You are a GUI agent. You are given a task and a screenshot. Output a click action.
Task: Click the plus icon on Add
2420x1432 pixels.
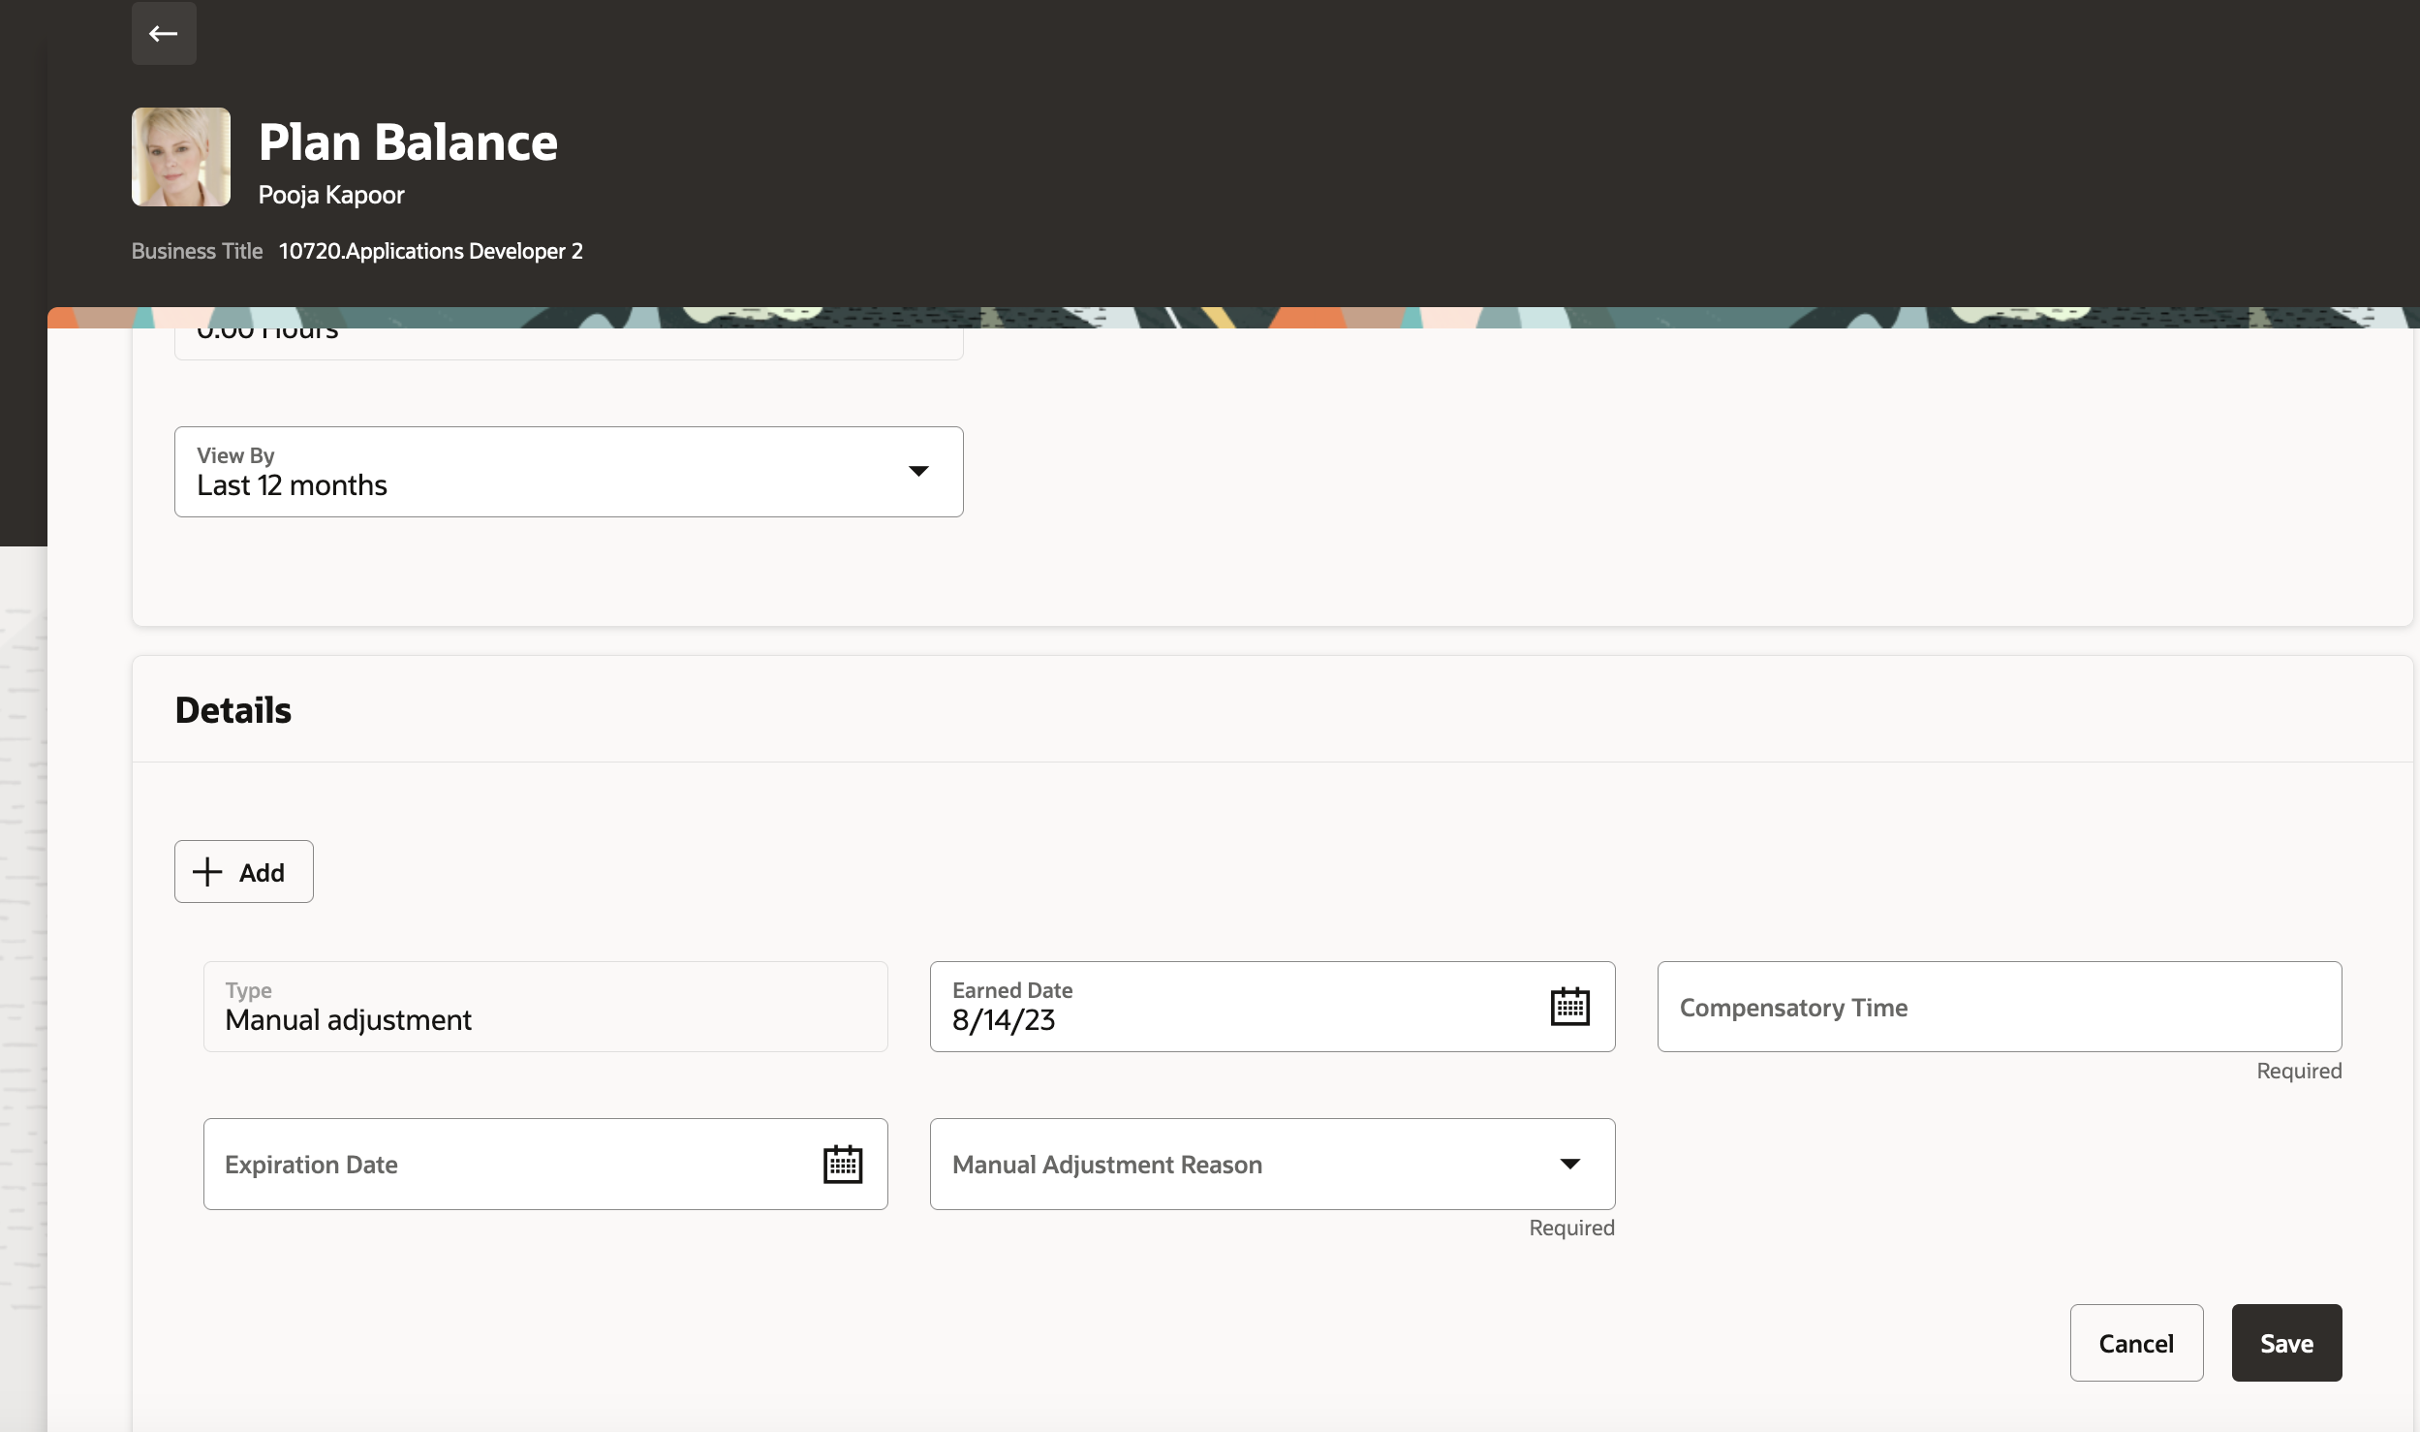click(x=207, y=872)
